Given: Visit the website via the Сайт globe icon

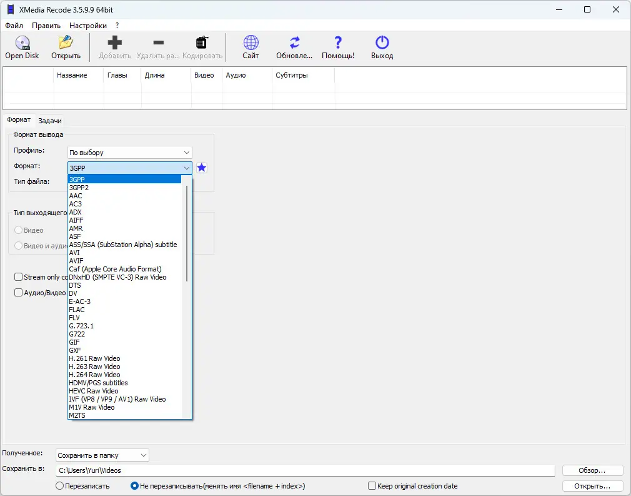Looking at the screenshot, I should pyautogui.click(x=251, y=43).
